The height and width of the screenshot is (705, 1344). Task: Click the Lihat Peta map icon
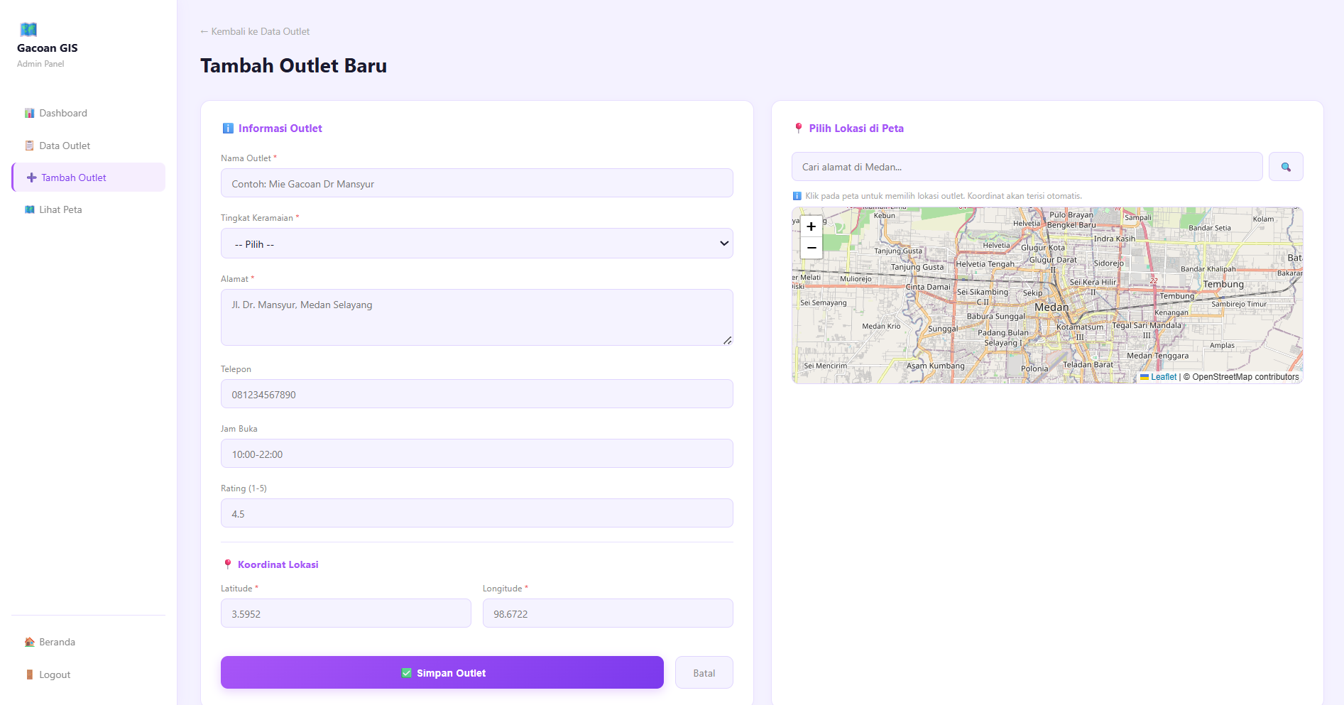tap(29, 209)
